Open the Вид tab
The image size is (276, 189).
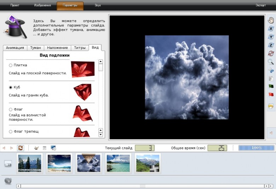(95, 47)
